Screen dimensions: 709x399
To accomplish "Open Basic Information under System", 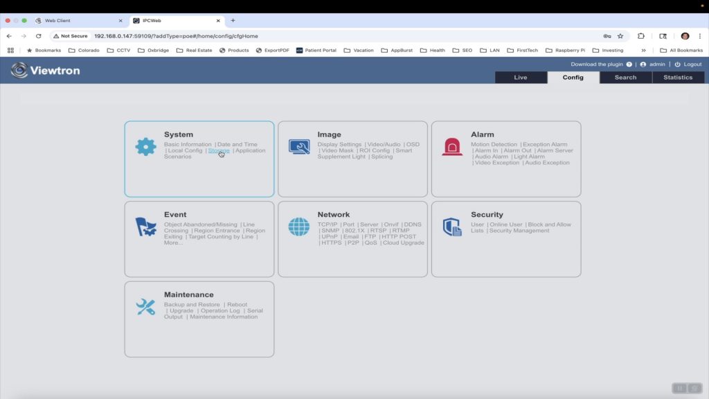I will click(188, 144).
